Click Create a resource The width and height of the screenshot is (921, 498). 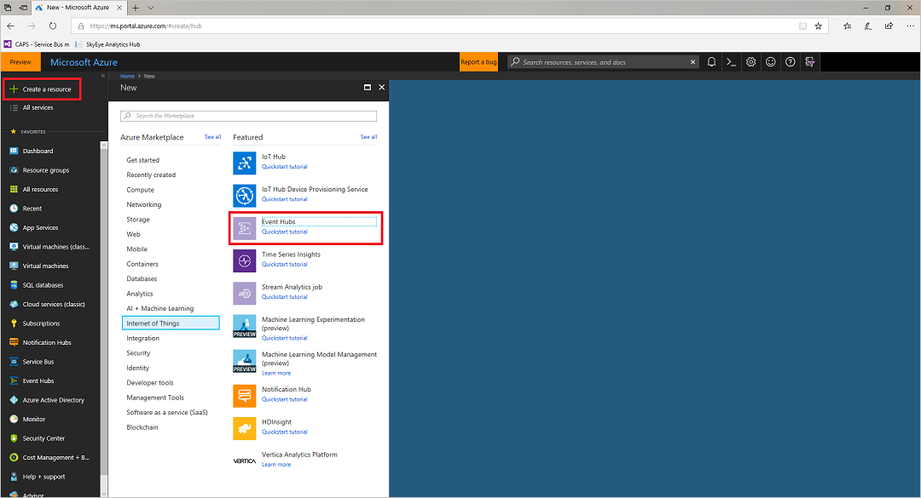click(x=43, y=89)
